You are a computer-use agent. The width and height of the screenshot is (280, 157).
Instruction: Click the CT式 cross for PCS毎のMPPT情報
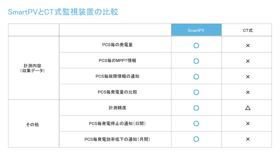248,61
